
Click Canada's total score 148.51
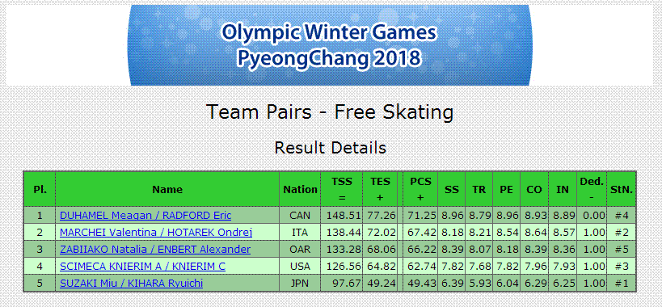click(344, 216)
